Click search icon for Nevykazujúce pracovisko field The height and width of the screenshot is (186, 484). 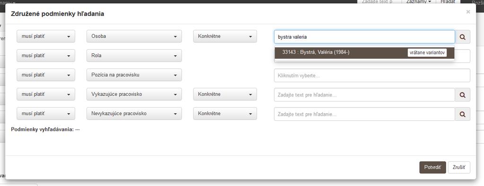462,114
